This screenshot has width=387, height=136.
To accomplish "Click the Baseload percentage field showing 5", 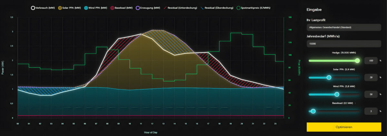I will 371,111.
